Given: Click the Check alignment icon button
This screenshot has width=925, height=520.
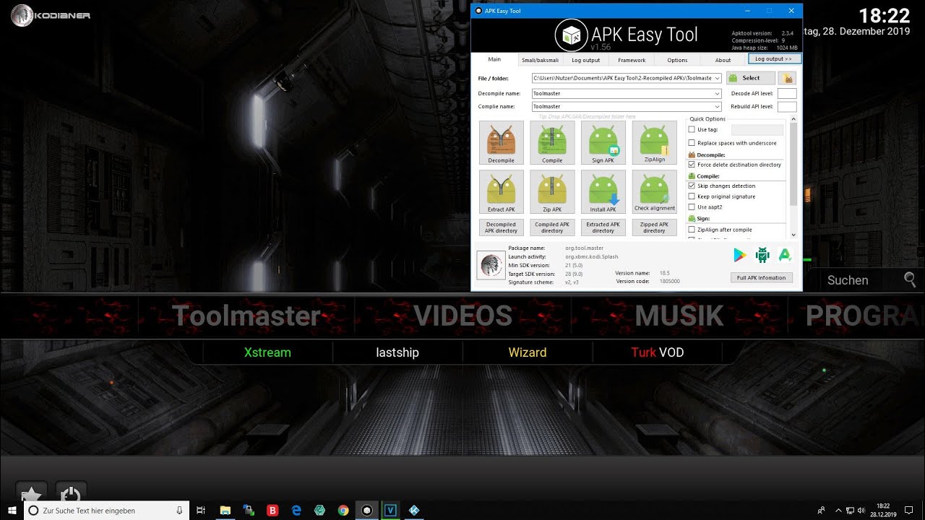Looking at the screenshot, I should (x=654, y=191).
